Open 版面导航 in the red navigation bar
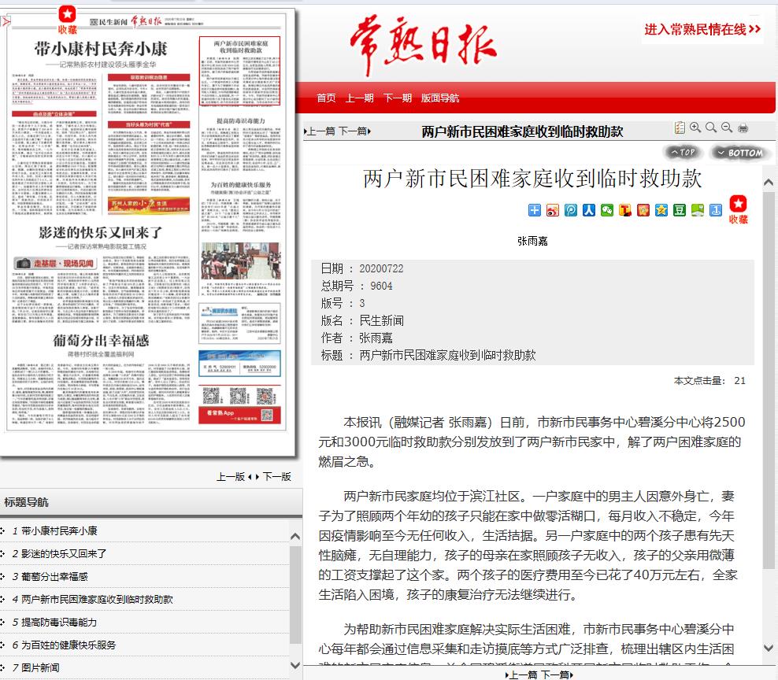This screenshot has width=778, height=680. 440,98
